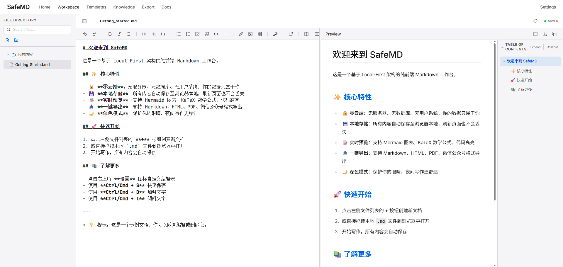The image size is (563, 267).
Task: Insert a table
Action: click(x=260, y=34)
